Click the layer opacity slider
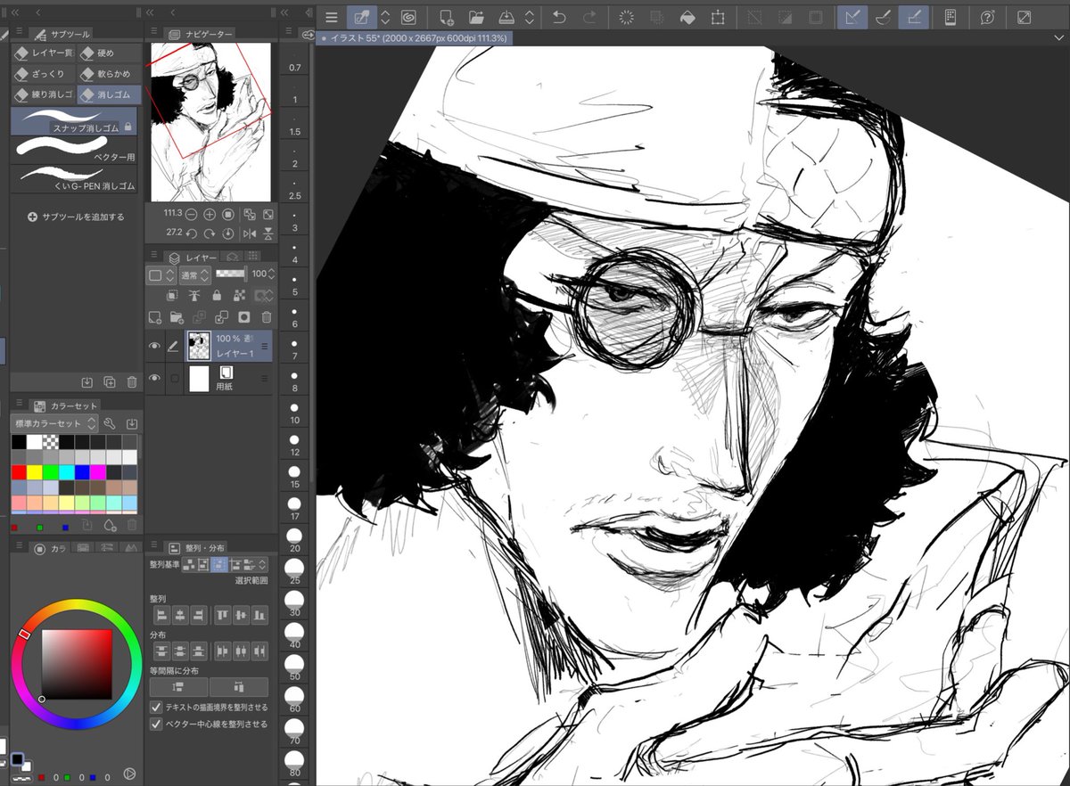1070x786 pixels. tap(231, 274)
